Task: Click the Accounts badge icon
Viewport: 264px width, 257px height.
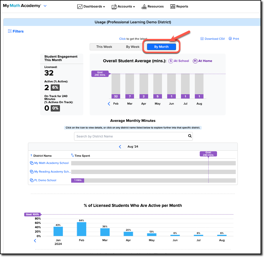Action: click(114, 7)
